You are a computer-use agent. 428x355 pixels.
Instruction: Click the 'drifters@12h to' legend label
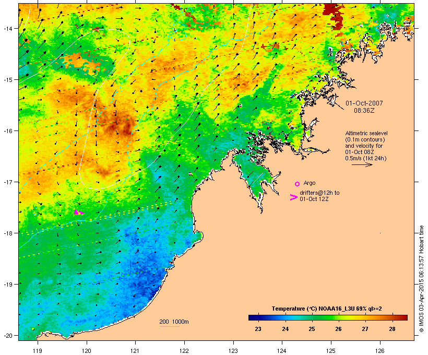319,193
